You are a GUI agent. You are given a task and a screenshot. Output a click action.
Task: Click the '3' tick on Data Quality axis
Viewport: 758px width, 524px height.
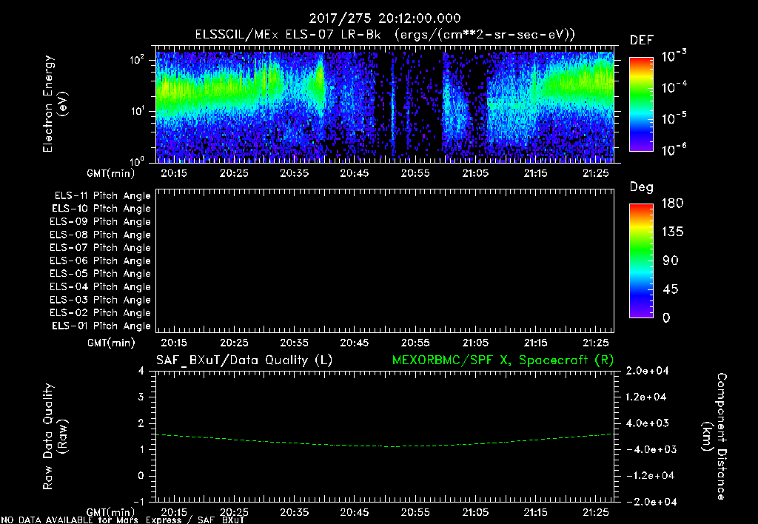tap(141, 397)
